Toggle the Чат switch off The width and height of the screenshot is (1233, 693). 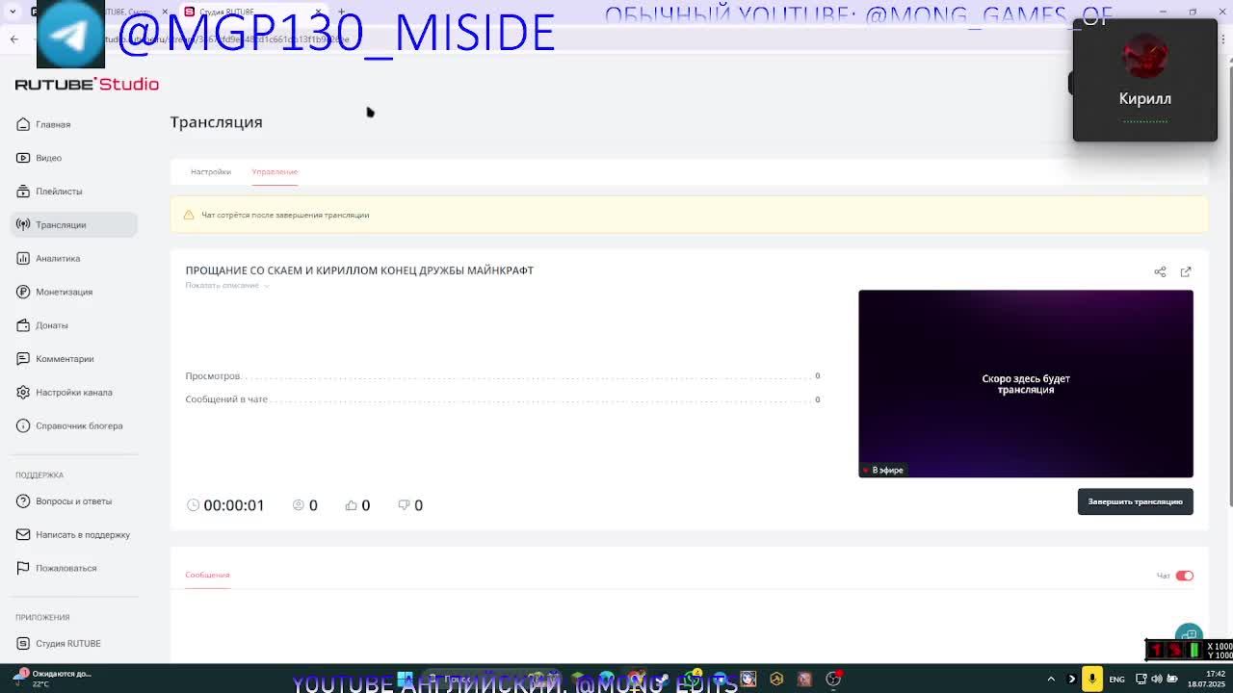tap(1184, 576)
